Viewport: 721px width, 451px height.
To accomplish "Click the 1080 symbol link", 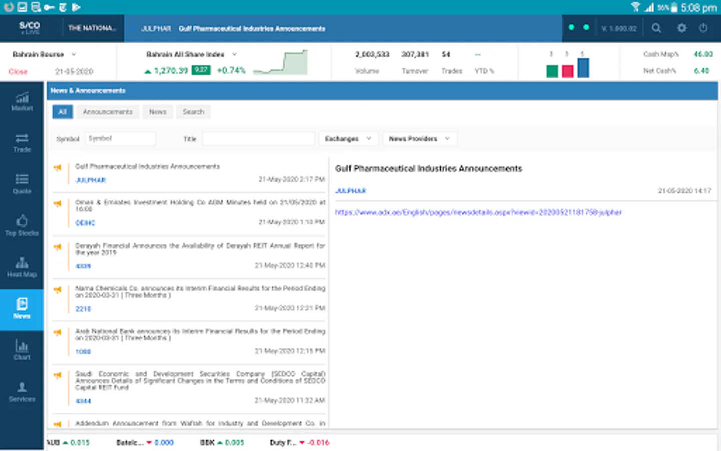I will [x=83, y=352].
